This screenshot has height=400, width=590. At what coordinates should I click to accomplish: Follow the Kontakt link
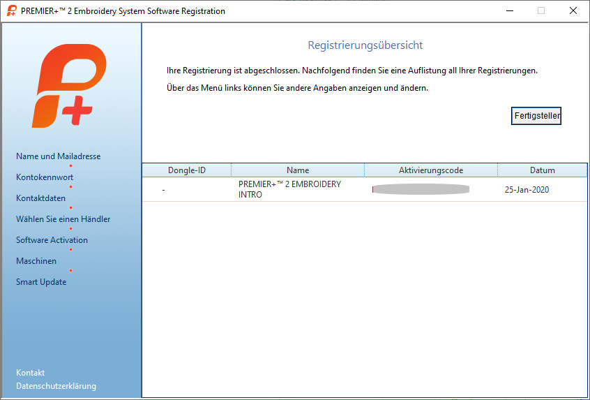tap(30, 373)
